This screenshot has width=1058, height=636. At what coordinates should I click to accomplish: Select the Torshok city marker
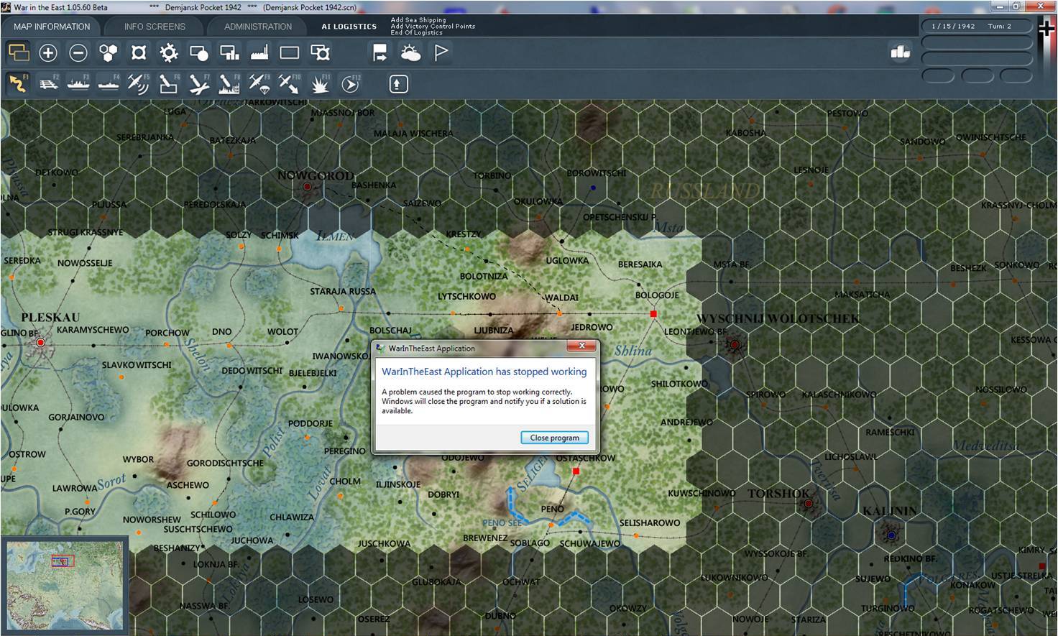tap(808, 504)
